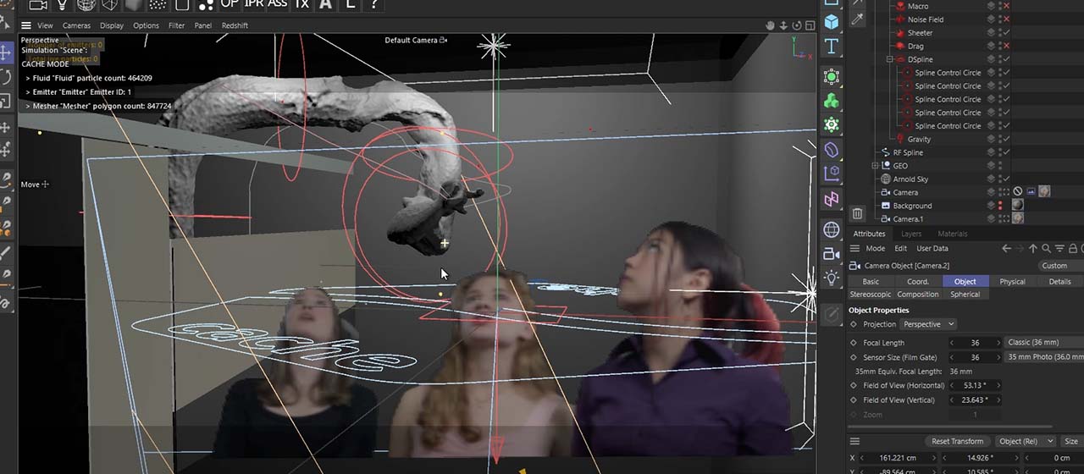The height and width of the screenshot is (474, 1084).
Task: Click the Attributes search magnifier icon
Action: pyautogui.click(x=1047, y=249)
